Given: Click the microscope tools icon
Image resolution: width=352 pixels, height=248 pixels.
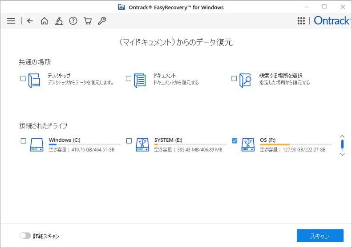Looking at the screenshot, I should (x=58, y=21).
